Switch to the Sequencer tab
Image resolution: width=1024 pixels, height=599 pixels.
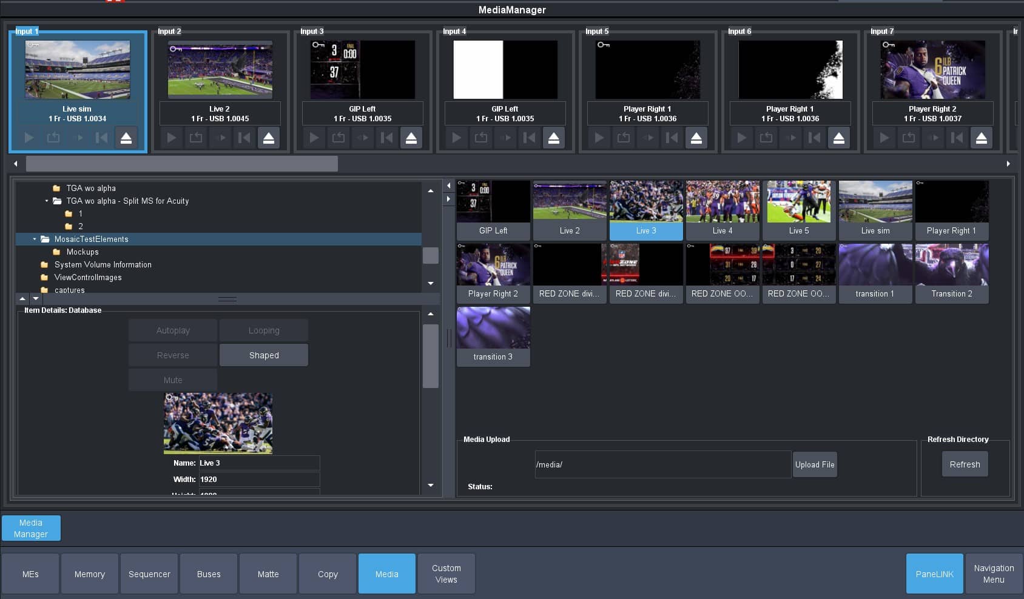point(149,574)
